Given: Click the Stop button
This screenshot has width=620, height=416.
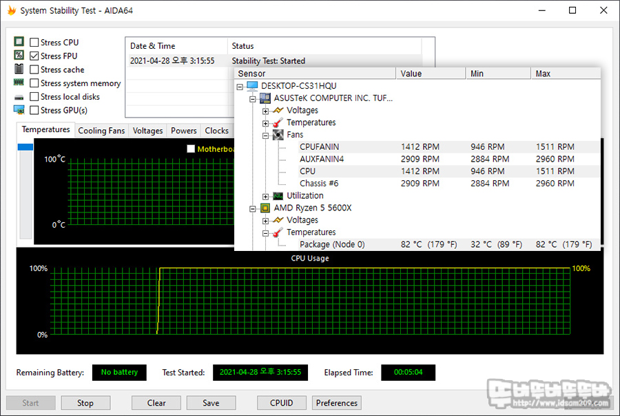Looking at the screenshot, I should (85, 402).
